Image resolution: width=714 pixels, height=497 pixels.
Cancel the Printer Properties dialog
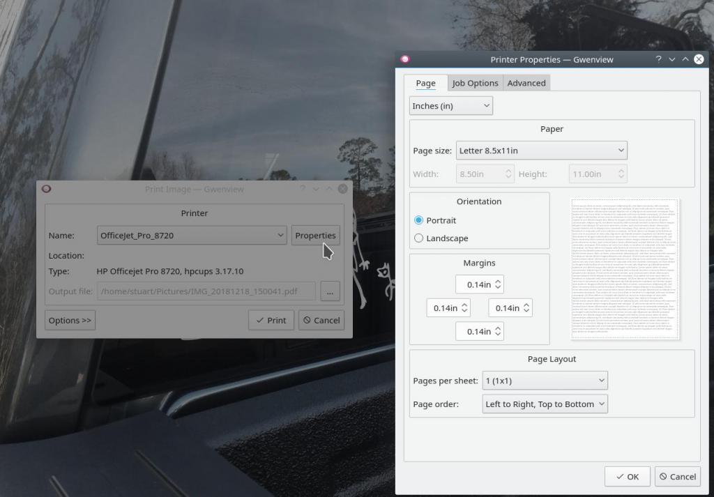(x=676, y=477)
